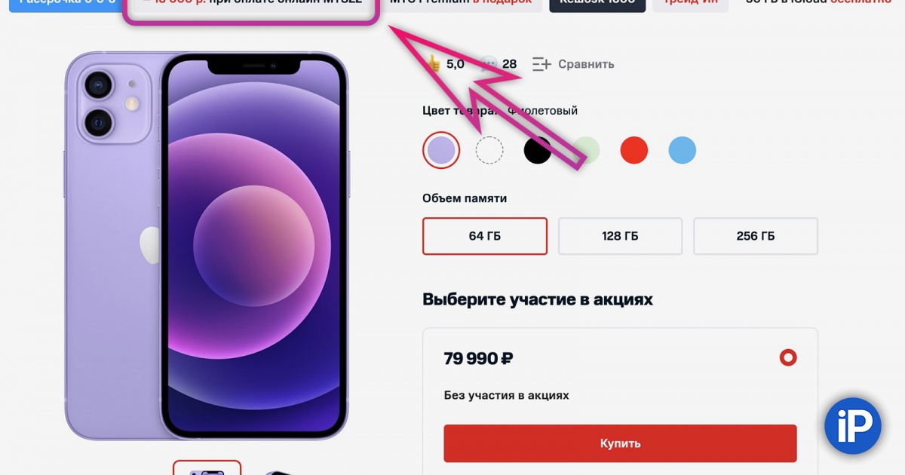Screen dimensions: 905x475
Task: Select 64 ГБ memory option
Action: (485, 236)
